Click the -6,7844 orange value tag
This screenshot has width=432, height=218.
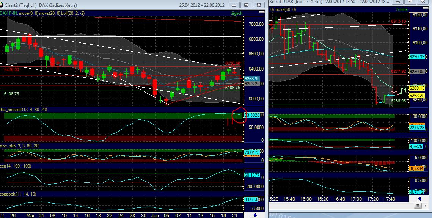coord(416,168)
